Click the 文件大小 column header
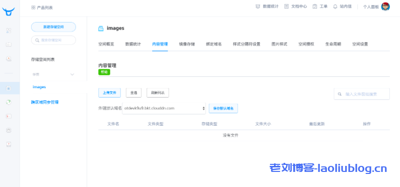The image size is (400, 187). point(263,124)
